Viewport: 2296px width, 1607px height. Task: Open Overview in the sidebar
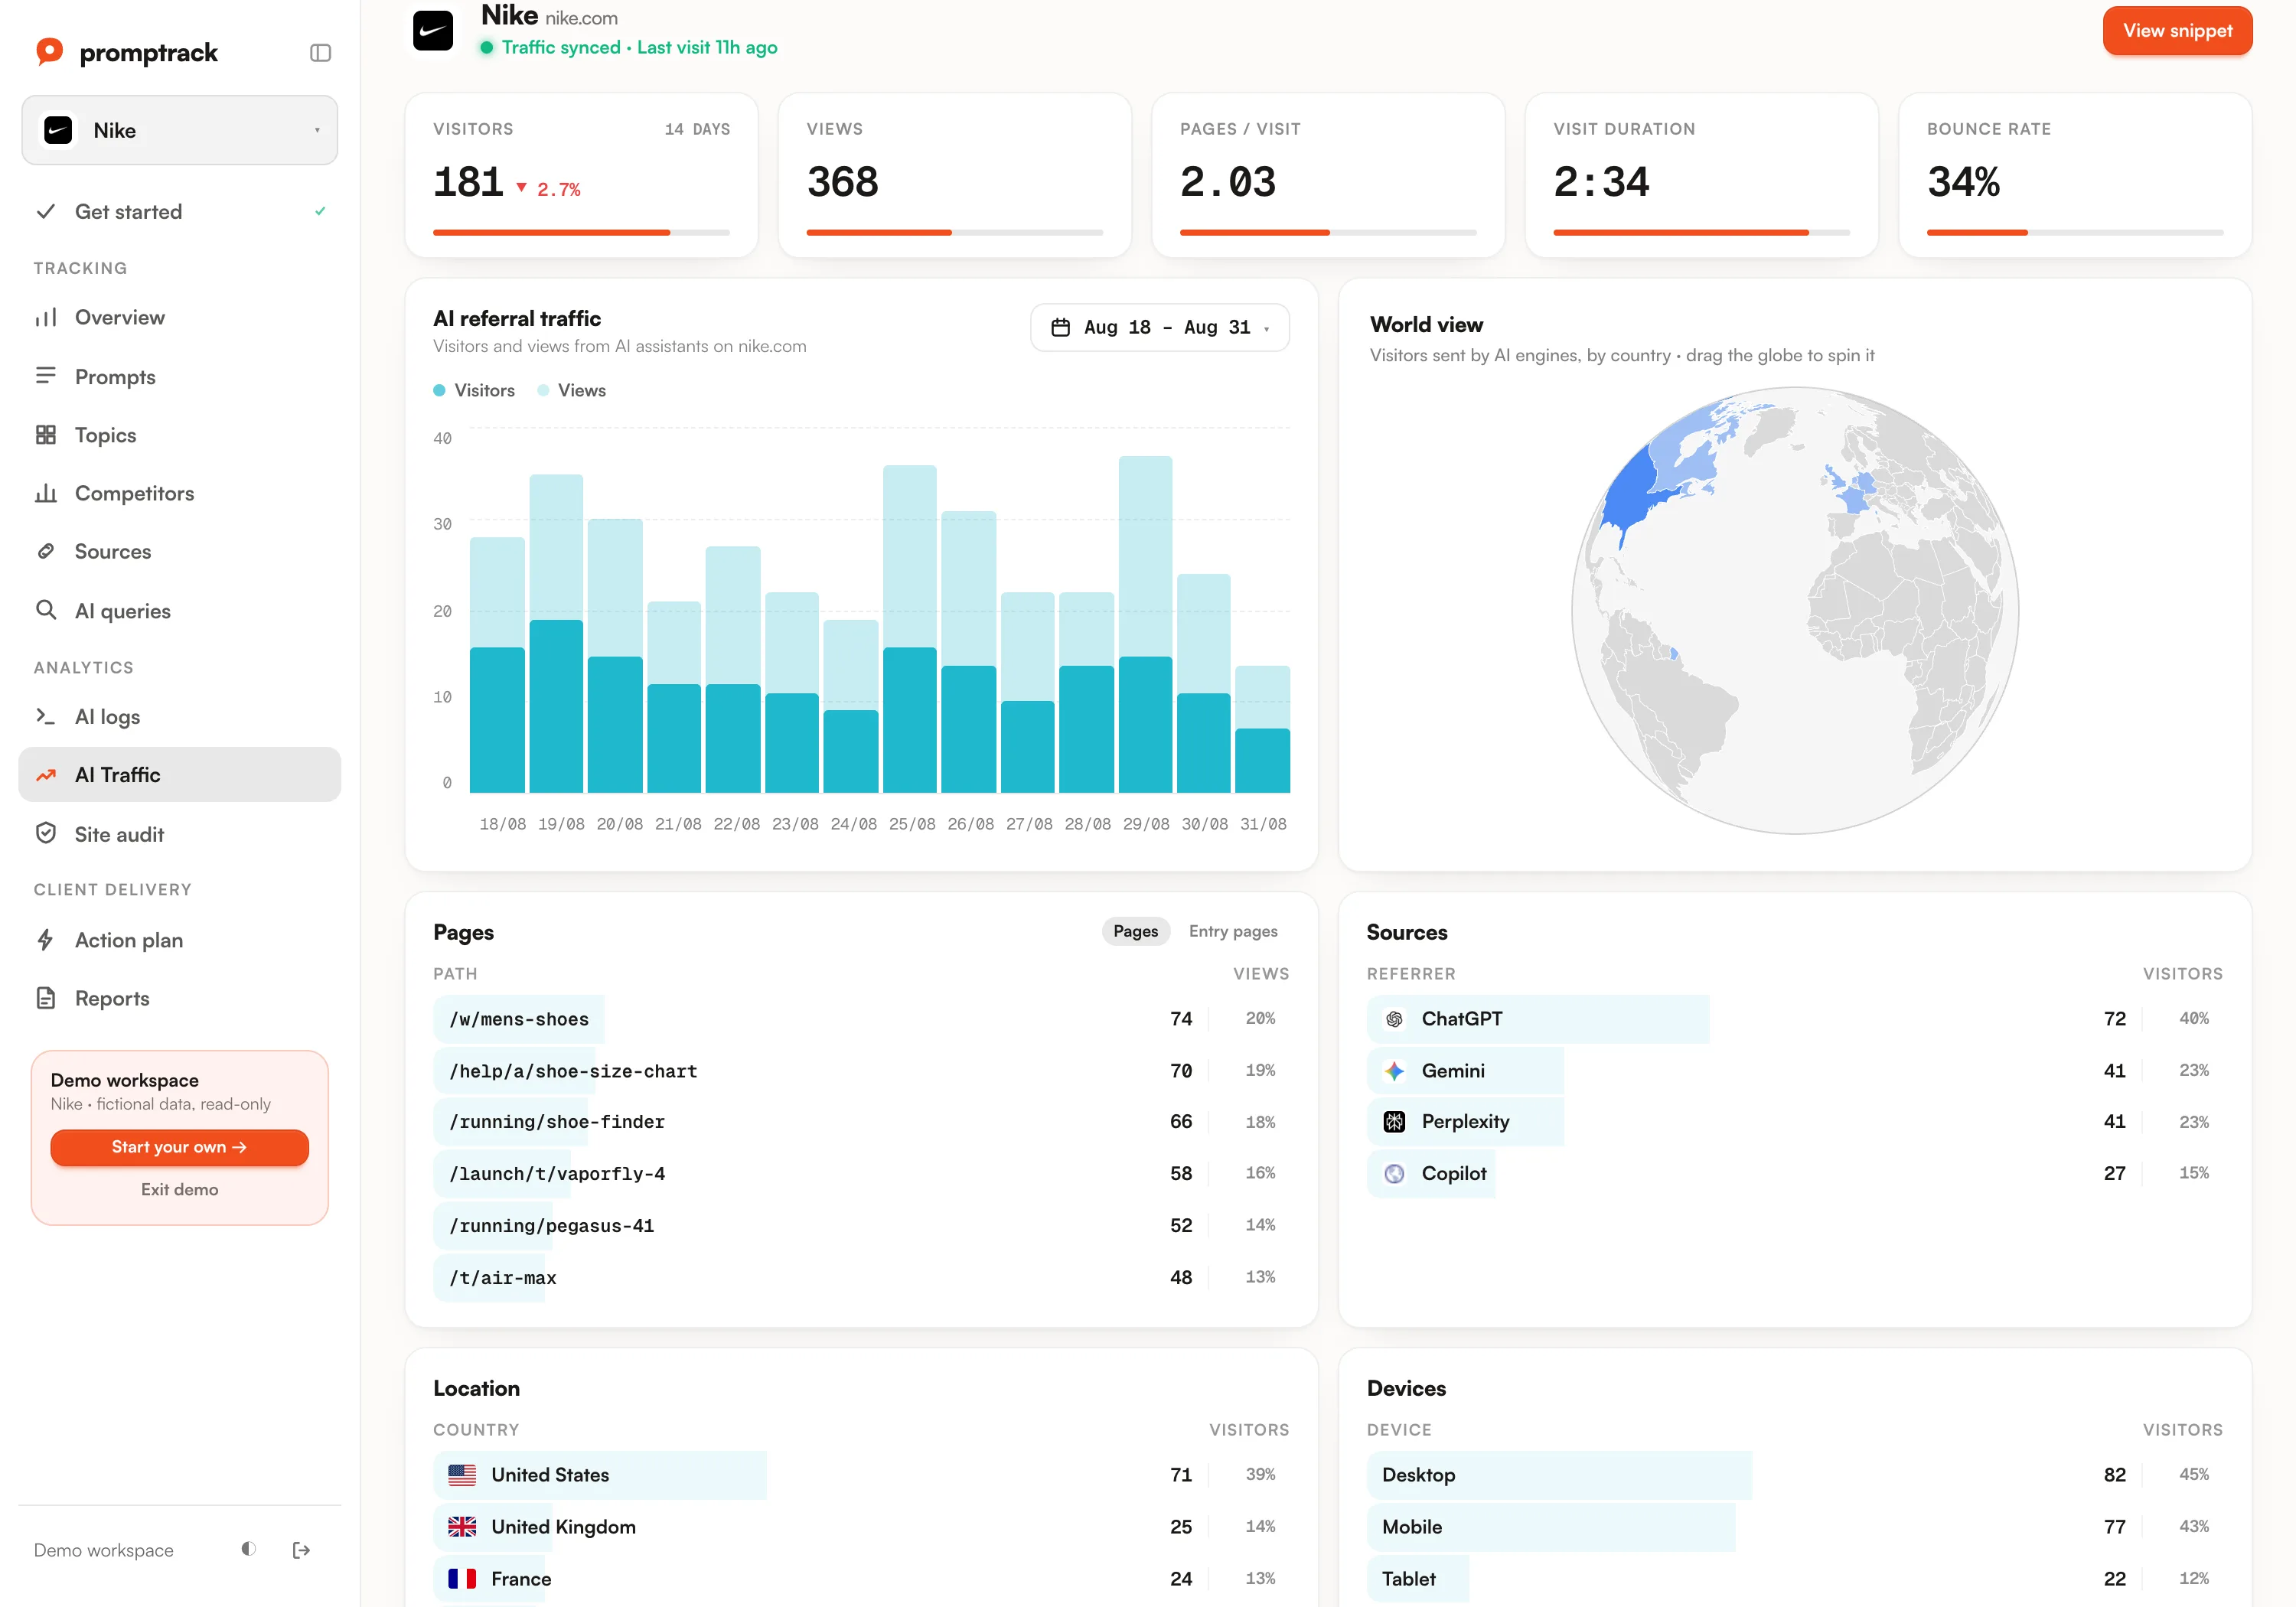[x=180, y=317]
